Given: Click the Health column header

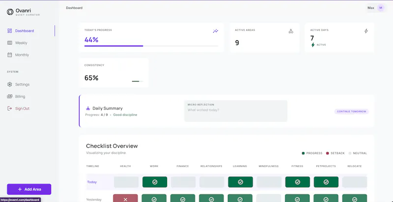Looking at the screenshot, I should tap(125, 166).
